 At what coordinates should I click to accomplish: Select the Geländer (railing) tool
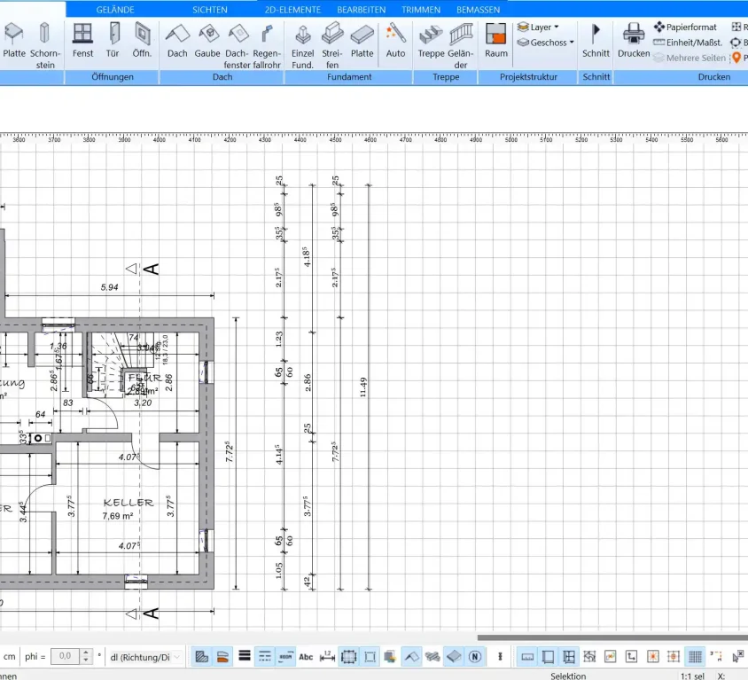click(461, 45)
